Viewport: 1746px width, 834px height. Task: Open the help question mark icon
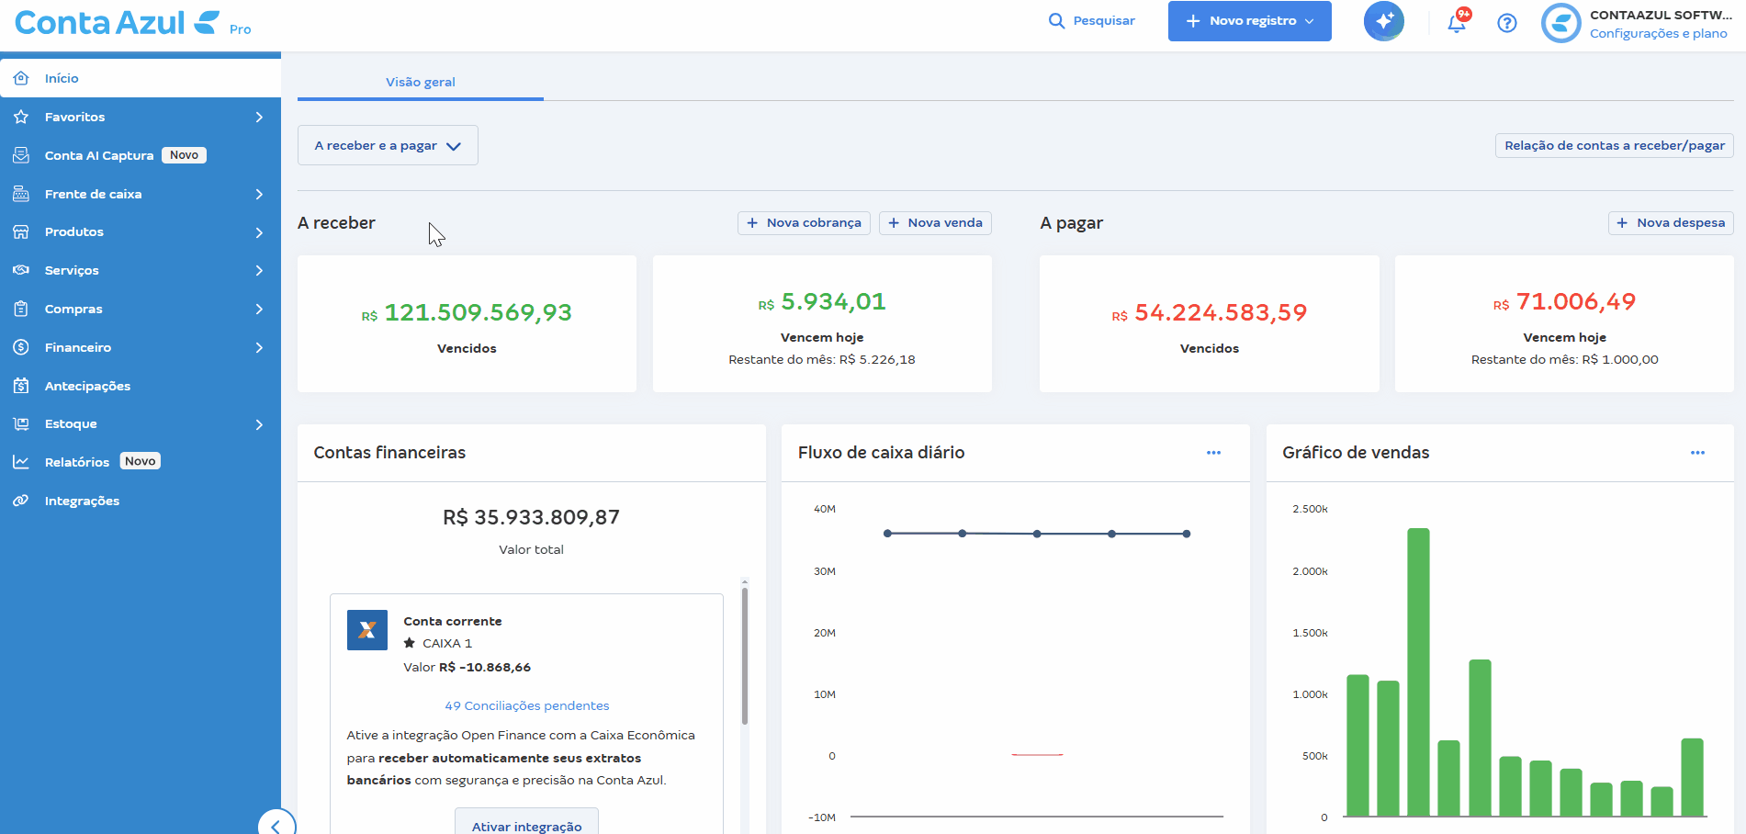[1507, 23]
